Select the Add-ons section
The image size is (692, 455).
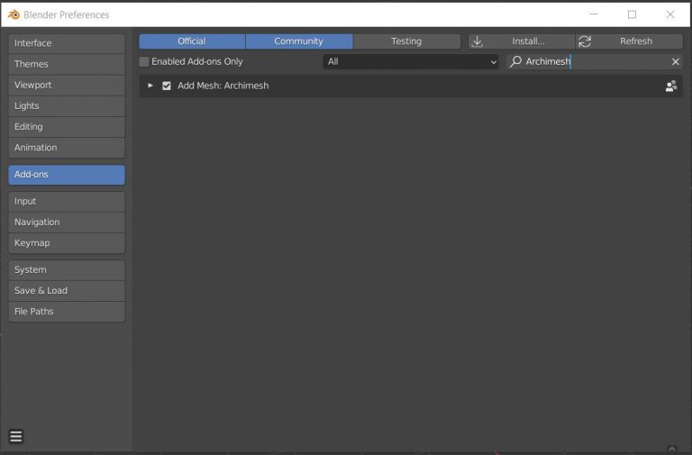(67, 175)
